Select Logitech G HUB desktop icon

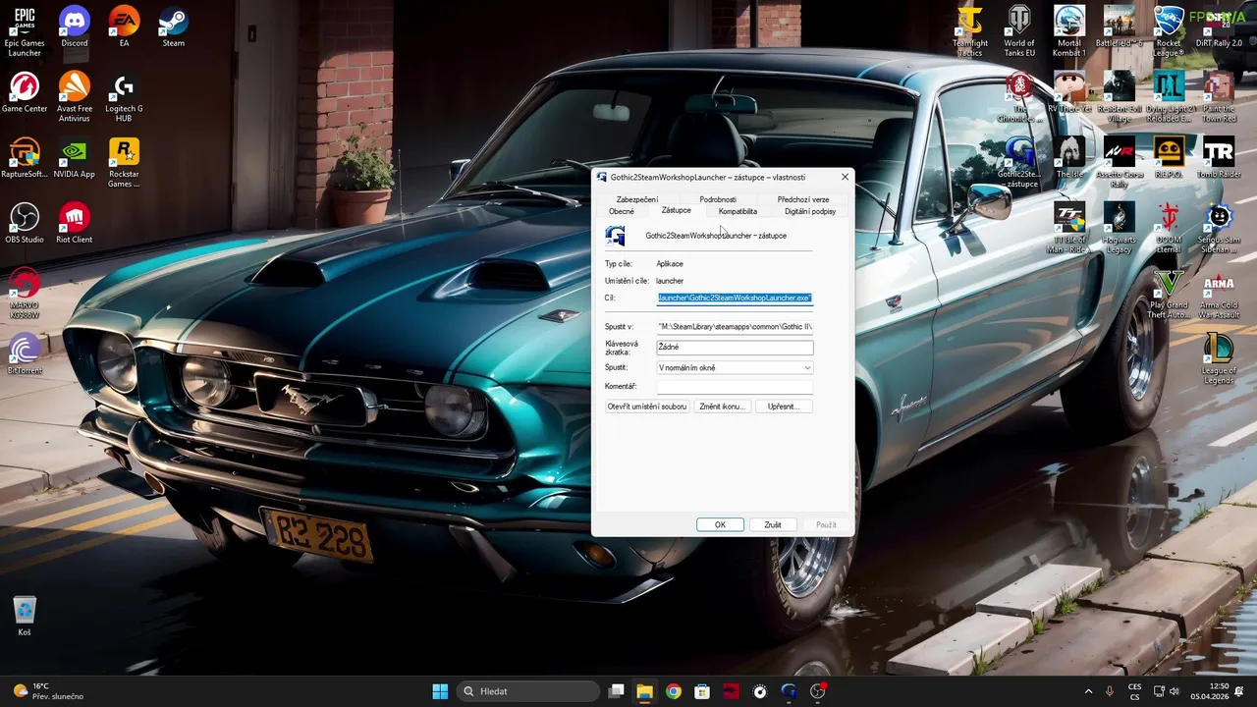(x=124, y=97)
